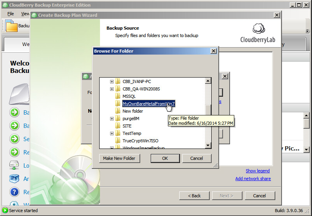
Task: Click the Back button in wizard
Action: click(194, 196)
